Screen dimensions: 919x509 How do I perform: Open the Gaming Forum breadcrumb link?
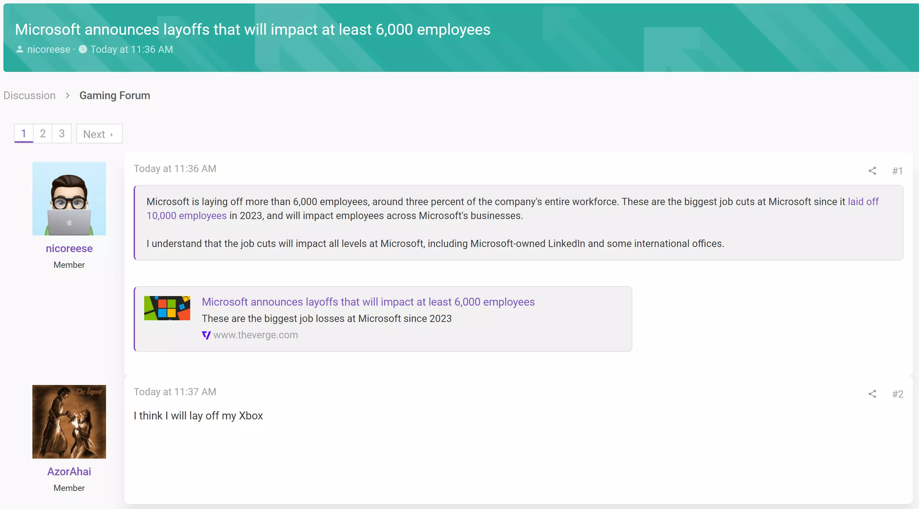115,95
